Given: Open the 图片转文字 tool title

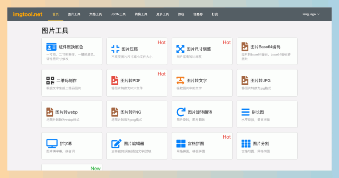Looking at the screenshot, I should [197, 81].
